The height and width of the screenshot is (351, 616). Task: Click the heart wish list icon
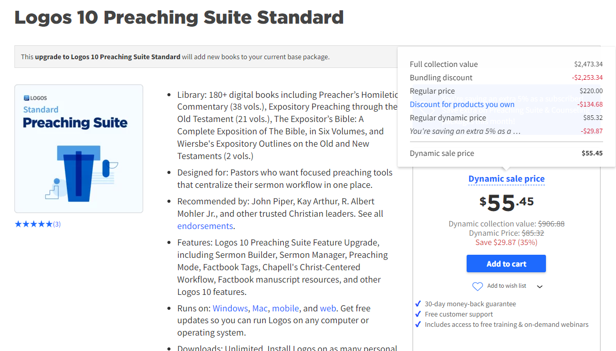477,286
